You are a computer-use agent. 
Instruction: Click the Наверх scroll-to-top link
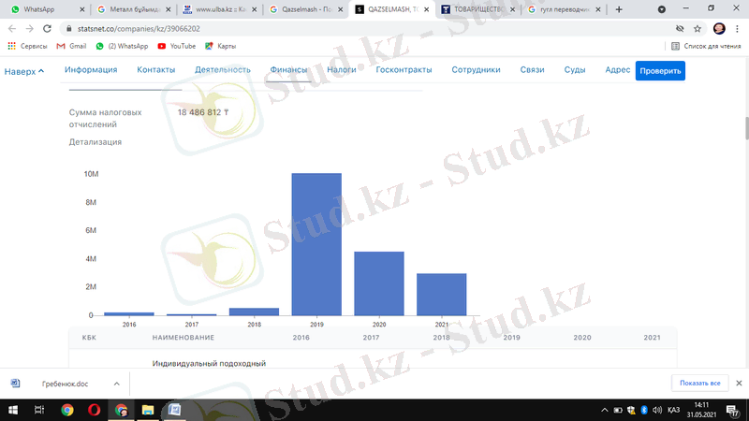pyautogui.click(x=24, y=71)
